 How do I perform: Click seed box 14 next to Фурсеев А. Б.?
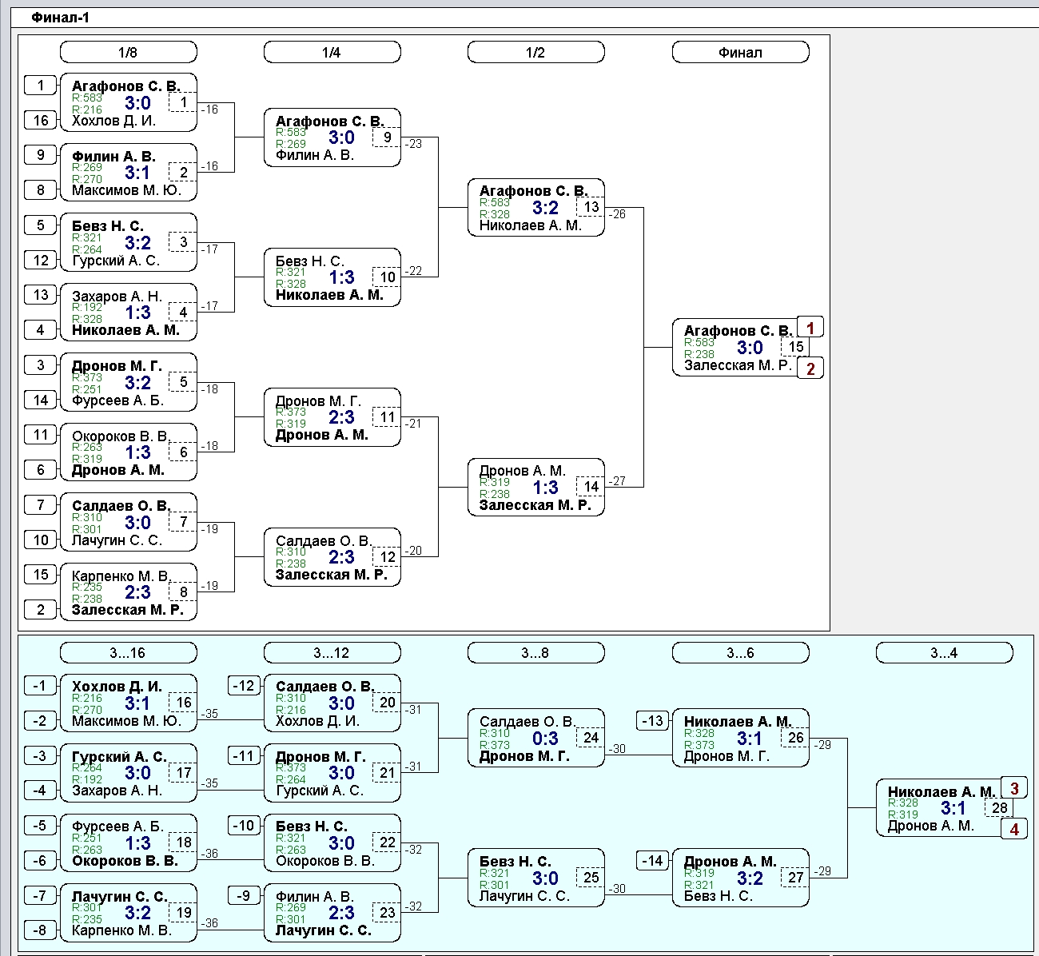pyautogui.click(x=41, y=400)
